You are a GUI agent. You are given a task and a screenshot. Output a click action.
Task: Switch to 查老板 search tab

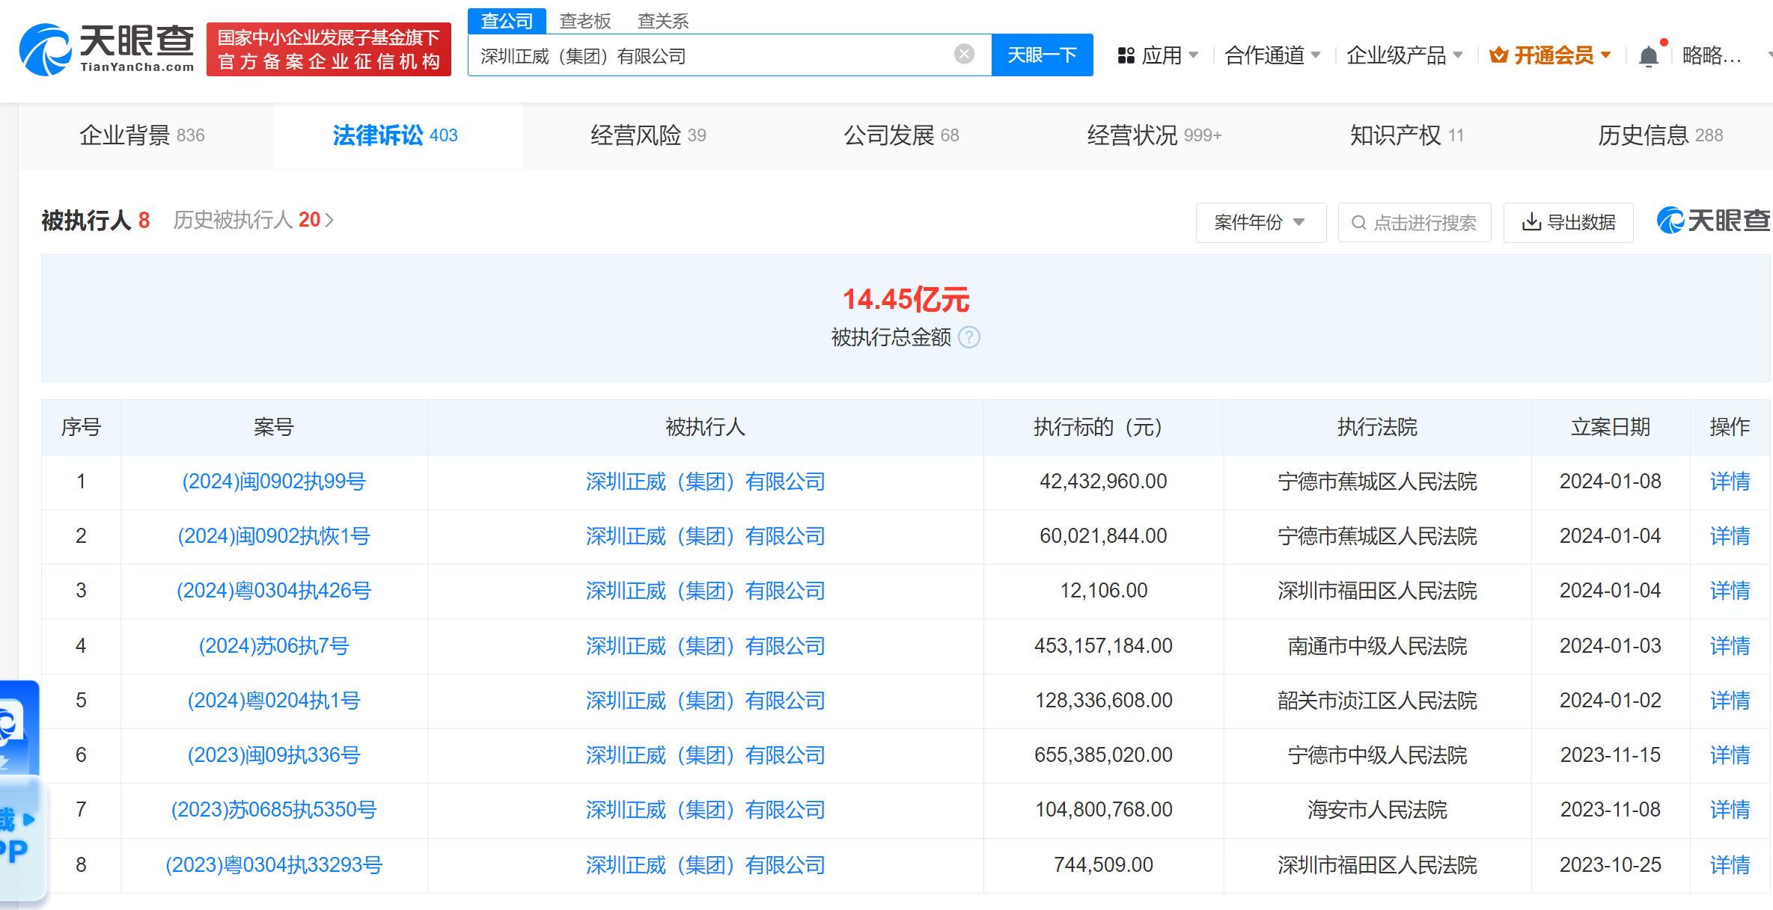585,21
